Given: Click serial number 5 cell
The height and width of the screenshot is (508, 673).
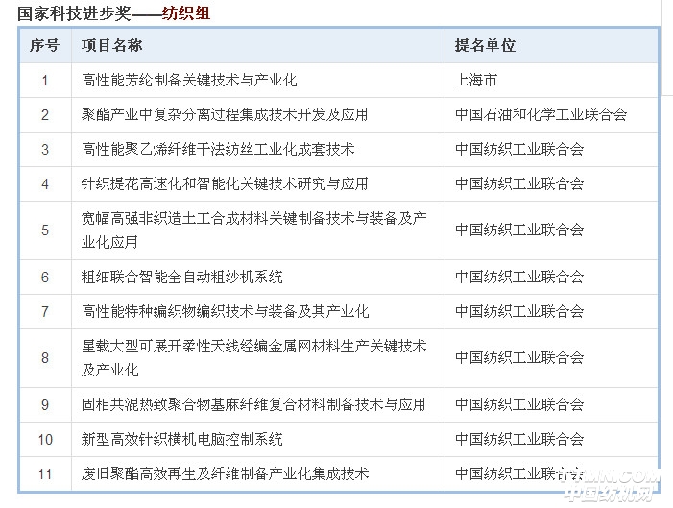Looking at the screenshot, I should 44,230.
